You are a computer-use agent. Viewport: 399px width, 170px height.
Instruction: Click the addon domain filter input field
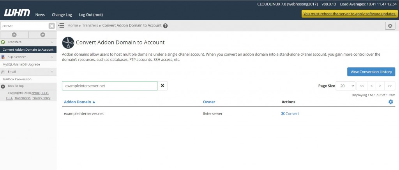[x=109, y=86]
